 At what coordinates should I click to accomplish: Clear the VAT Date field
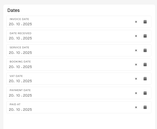click(x=136, y=79)
